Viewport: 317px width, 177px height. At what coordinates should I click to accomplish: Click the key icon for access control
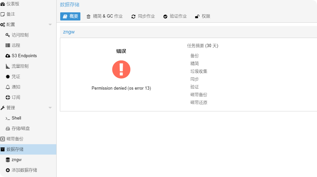[8, 35]
